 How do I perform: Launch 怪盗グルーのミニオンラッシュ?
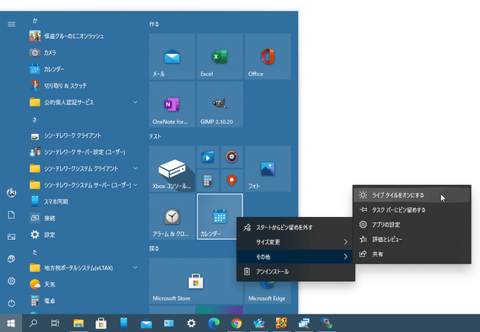click(x=83, y=36)
